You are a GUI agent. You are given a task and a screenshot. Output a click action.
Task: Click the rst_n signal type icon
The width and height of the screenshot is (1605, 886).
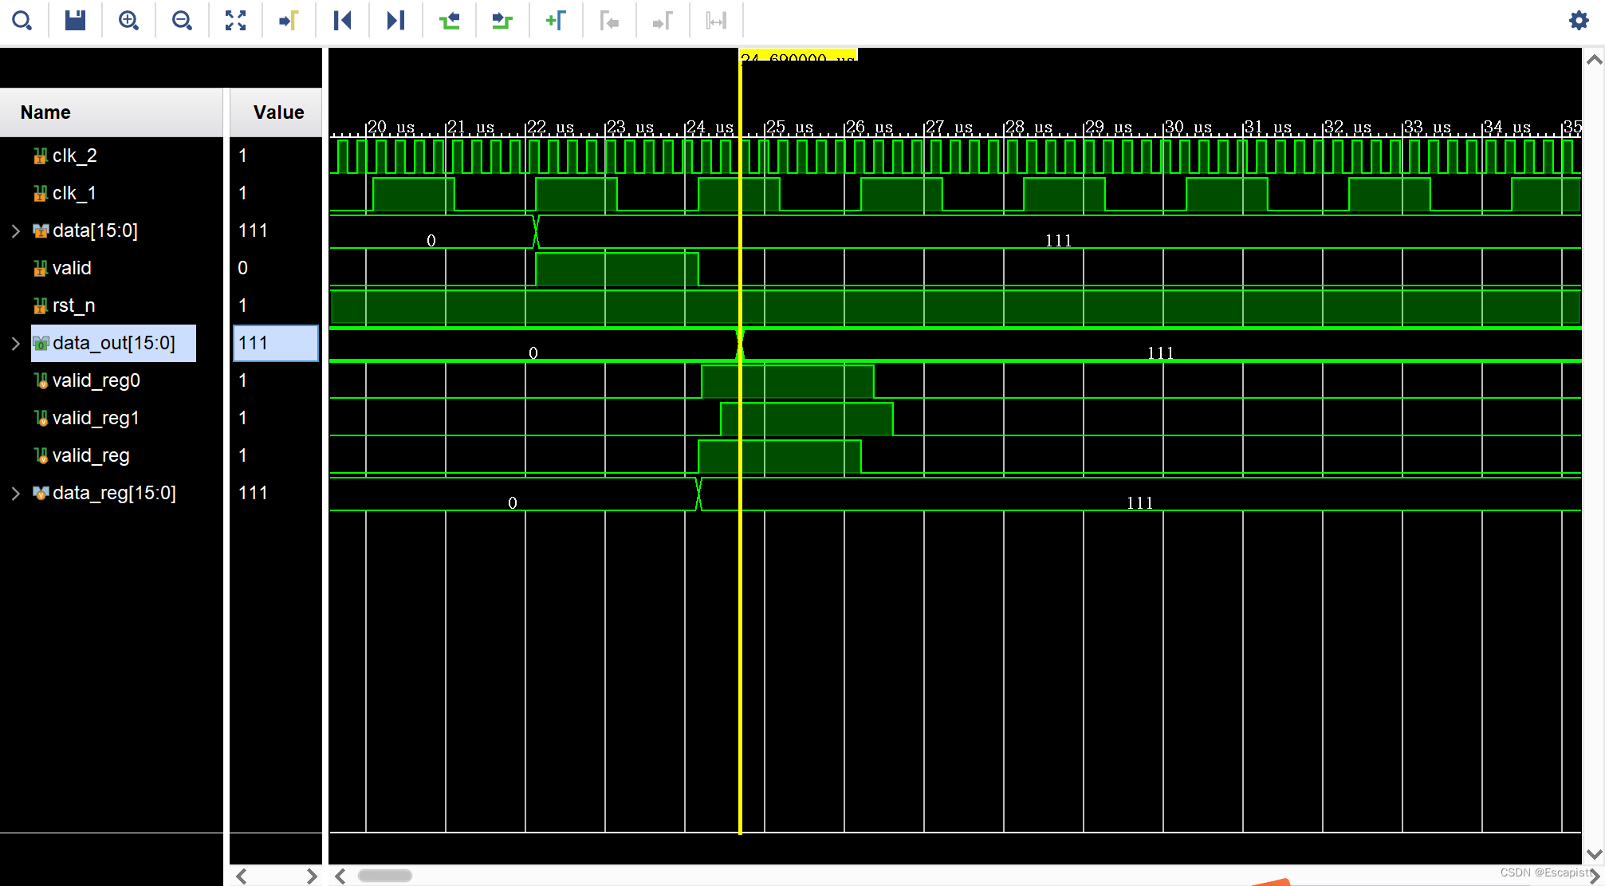click(41, 306)
